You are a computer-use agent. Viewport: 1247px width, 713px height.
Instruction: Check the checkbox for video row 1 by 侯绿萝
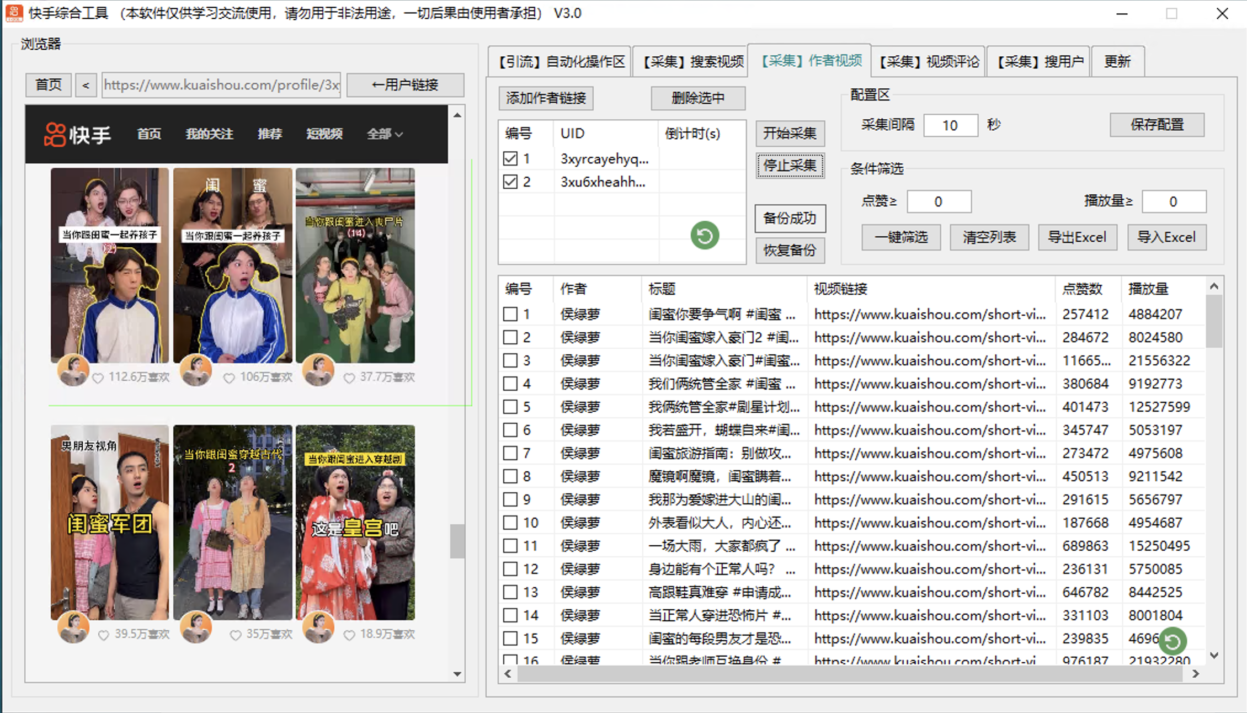(509, 313)
